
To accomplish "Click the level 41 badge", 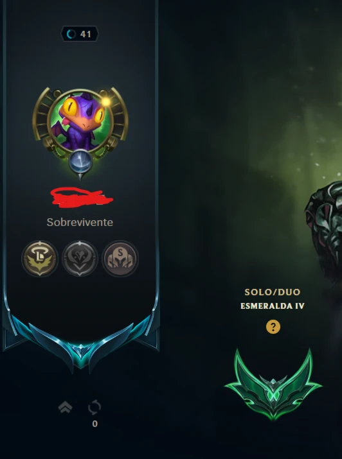I will coord(80,34).
